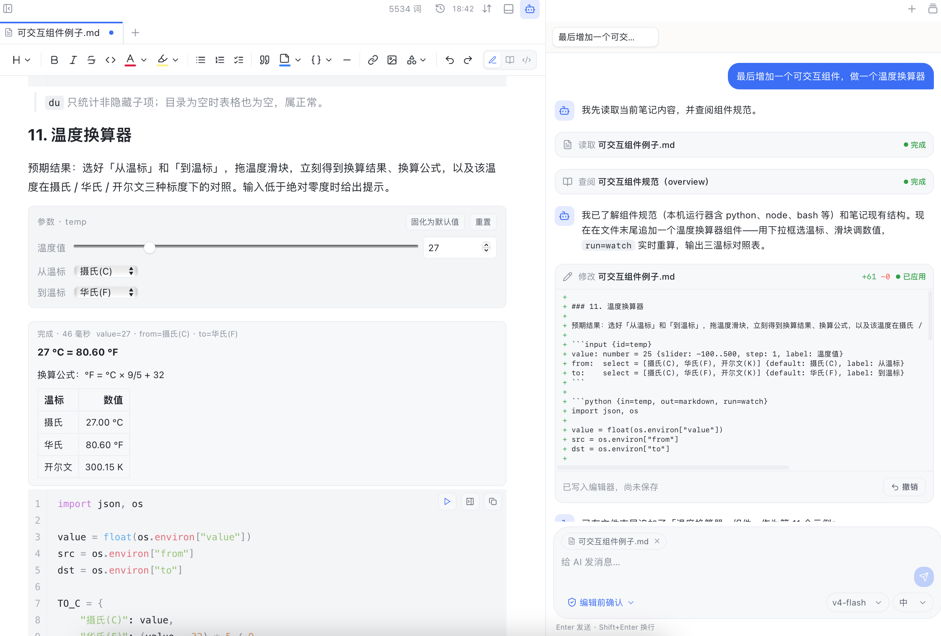Insert an image with the image icon

(x=391, y=60)
